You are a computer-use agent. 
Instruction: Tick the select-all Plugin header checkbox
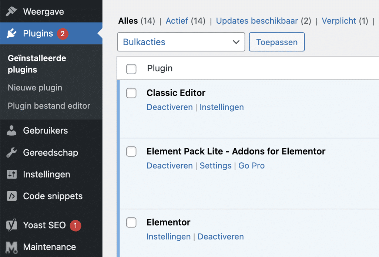[x=131, y=69]
